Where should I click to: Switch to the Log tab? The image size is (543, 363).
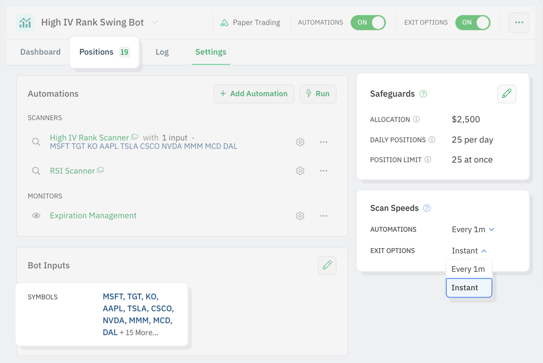pos(162,52)
